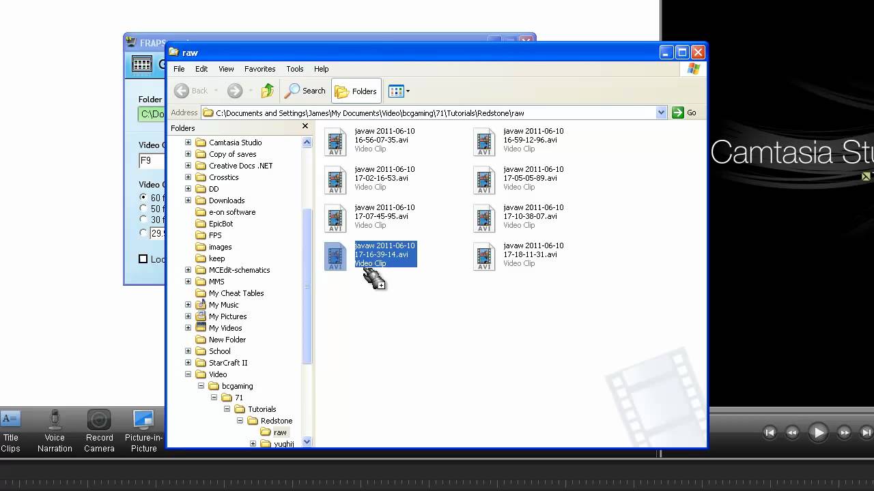Open the address bar dropdown arrow
874x491 pixels.
coord(661,113)
